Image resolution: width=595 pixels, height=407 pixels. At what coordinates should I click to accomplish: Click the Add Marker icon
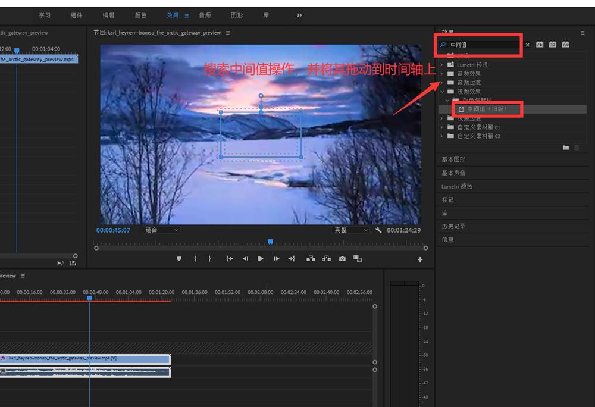178,259
